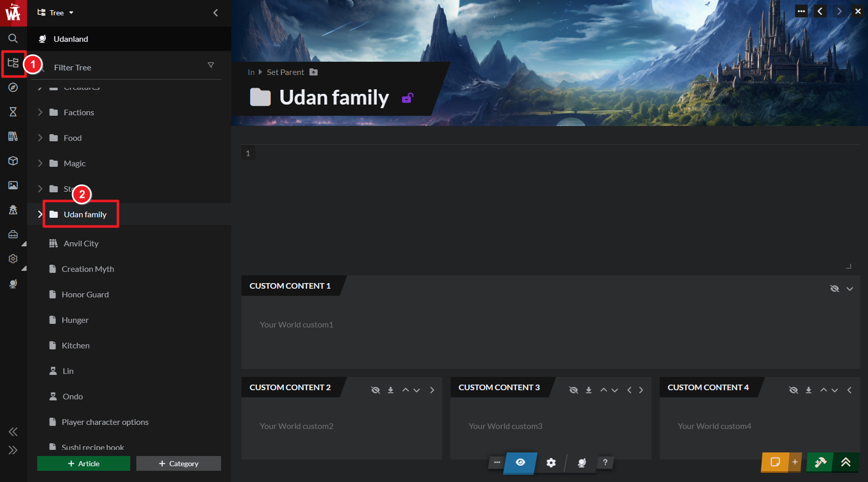Open bottom toolbar world globe button
Viewport: 868px width, 482px height.
tap(582, 463)
